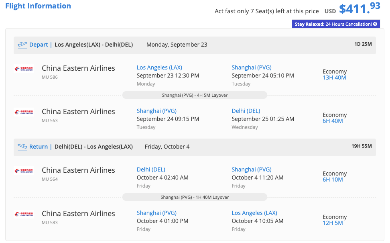
Task: Open Shanghai (PVG) arrival link for MU 586
Action: [252, 67]
